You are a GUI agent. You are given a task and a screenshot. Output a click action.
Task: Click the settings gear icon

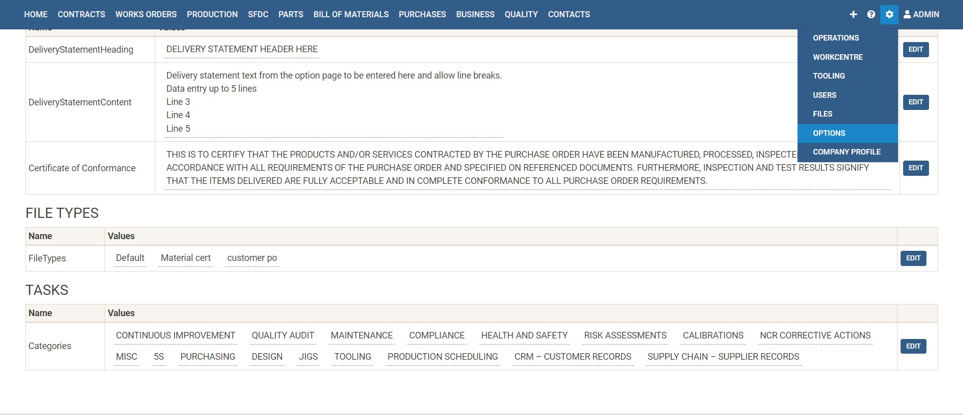click(x=889, y=14)
